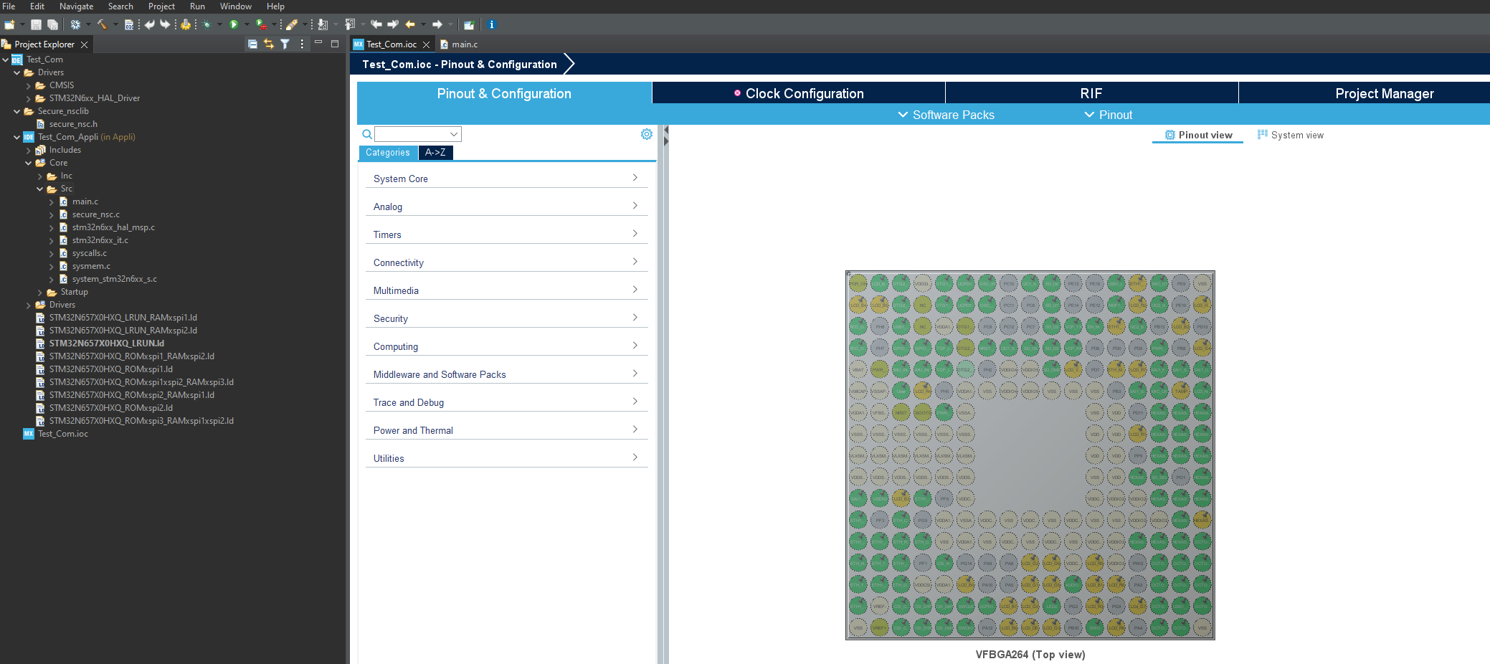
Task: Expand the Connectivity category
Action: tap(506, 261)
